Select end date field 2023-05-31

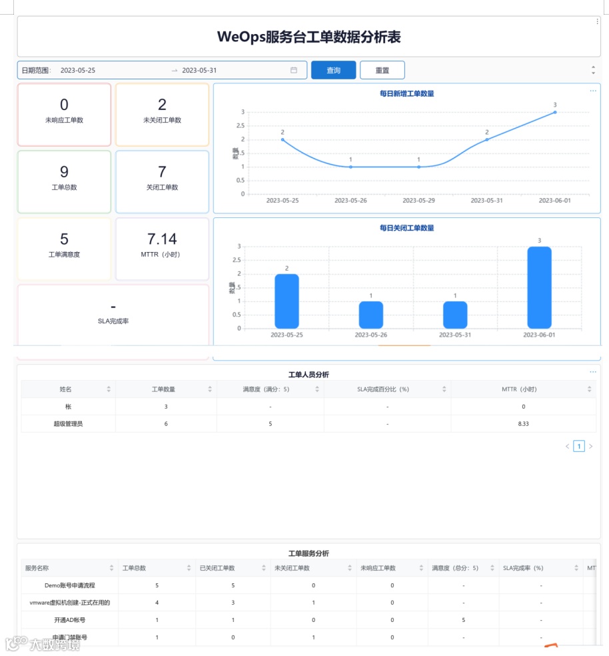pyautogui.click(x=199, y=70)
